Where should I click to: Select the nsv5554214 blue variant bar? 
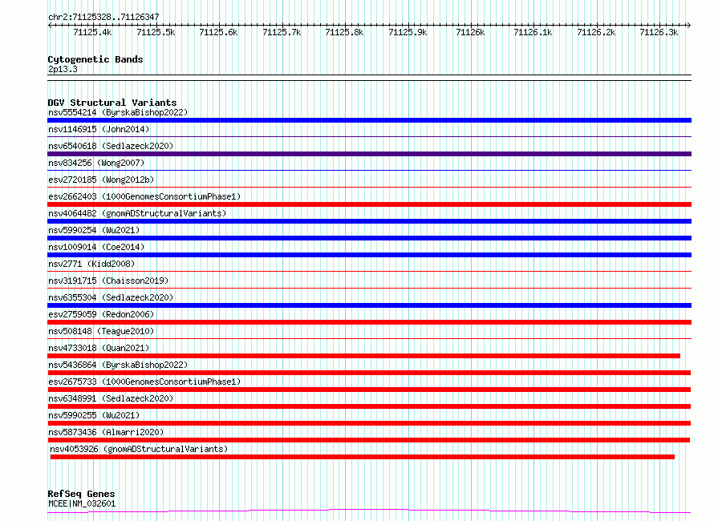pyautogui.click(x=369, y=120)
